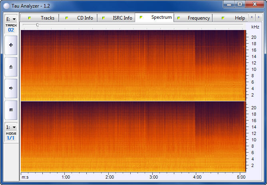Screen dimensions: 267x185
Task: Click the right arrow analyze button
Action: (x=11, y=88)
